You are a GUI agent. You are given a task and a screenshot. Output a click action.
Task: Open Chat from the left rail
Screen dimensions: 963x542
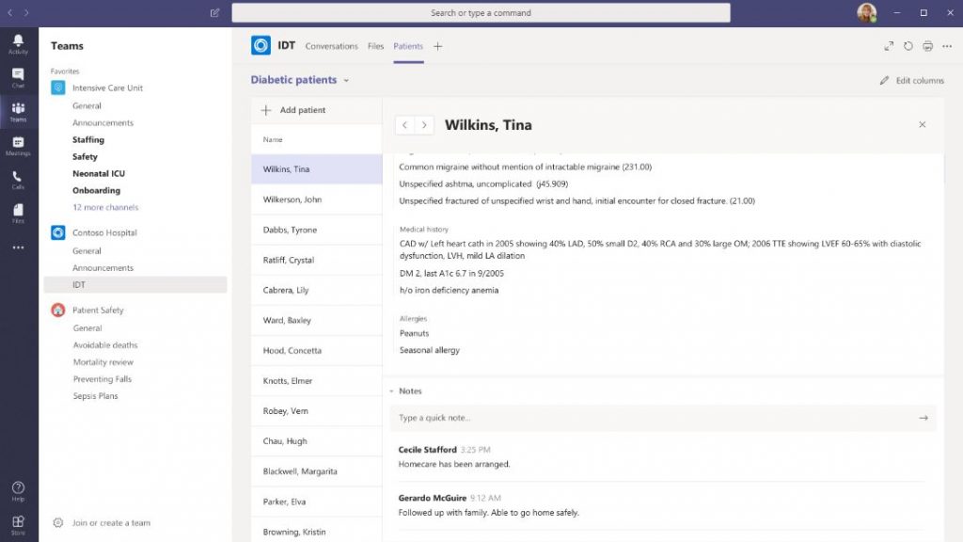(x=18, y=77)
